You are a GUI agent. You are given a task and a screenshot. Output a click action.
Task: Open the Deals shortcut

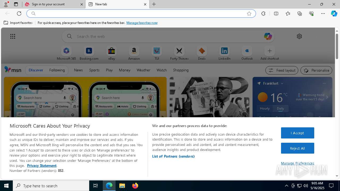point(202,53)
